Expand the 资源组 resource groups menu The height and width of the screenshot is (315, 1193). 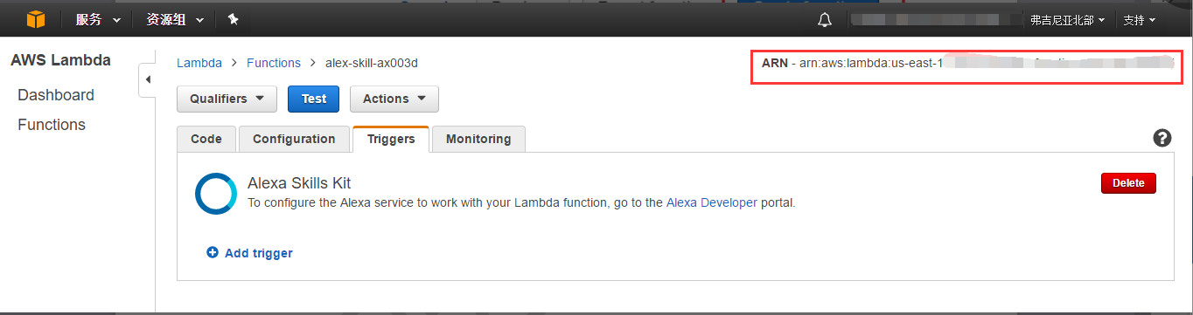pos(176,19)
